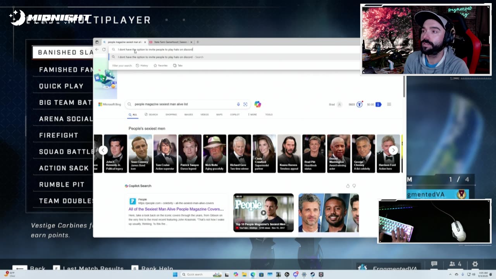Switch to the SHOPPING tab
The height and width of the screenshot is (279, 496).
171,115
